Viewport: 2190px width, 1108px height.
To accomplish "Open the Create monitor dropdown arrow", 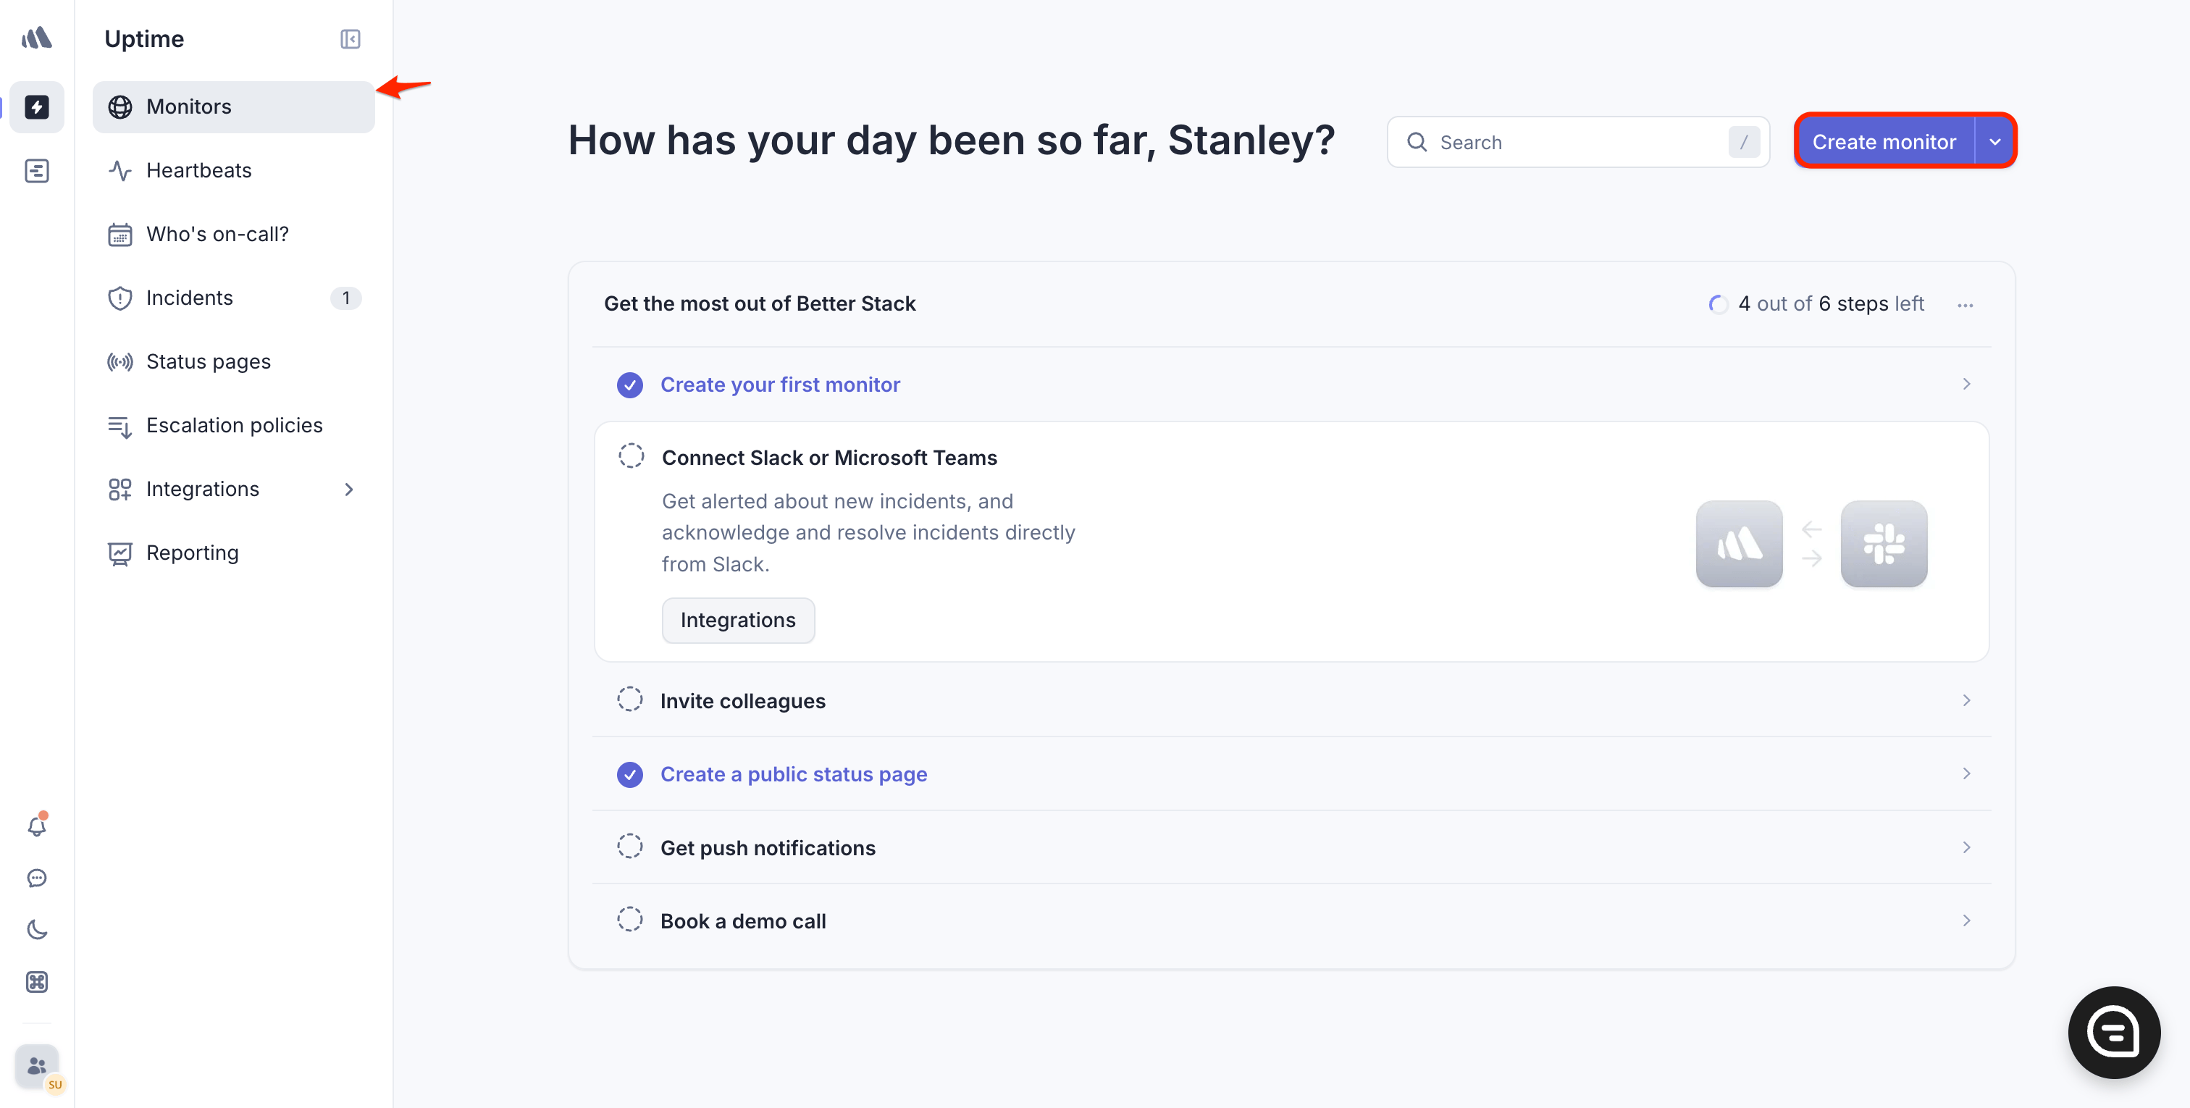I will (x=1994, y=142).
